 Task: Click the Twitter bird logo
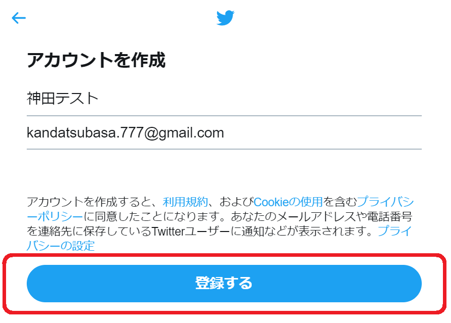click(x=225, y=18)
